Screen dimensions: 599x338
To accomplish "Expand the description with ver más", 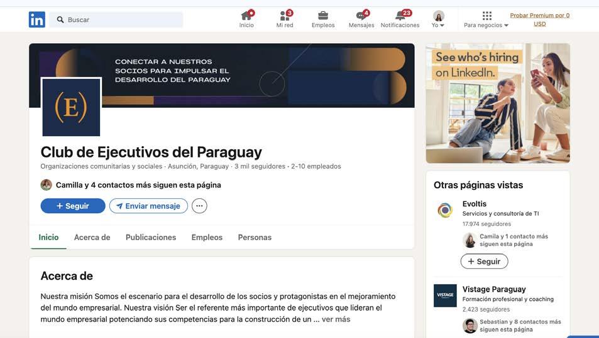I will (336, 319).
